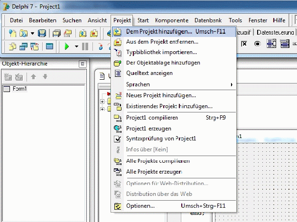Expand the first tree node plus sign
Viewport: 297px width, 222px height.
(x=102, y=101)
